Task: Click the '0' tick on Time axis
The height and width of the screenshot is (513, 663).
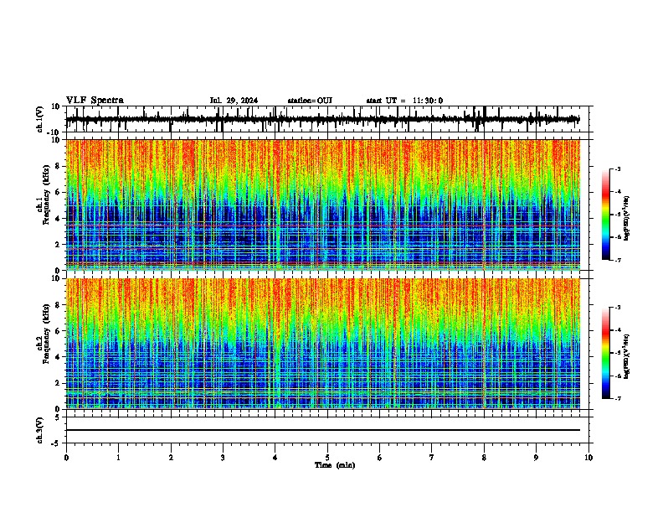Action: pos(66,458)
